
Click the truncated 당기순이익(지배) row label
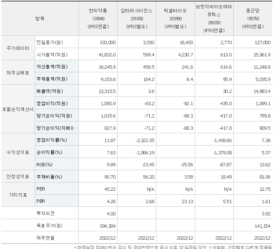click(57, 128)
